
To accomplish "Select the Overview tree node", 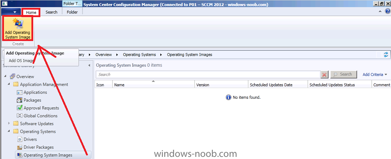I will 25,77.
